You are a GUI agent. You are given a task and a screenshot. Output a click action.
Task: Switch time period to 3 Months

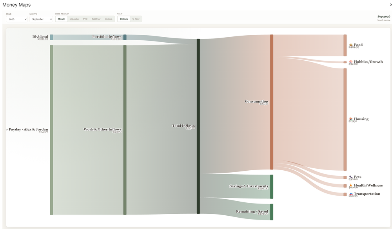pyautogui.click(x=74, y=19)
